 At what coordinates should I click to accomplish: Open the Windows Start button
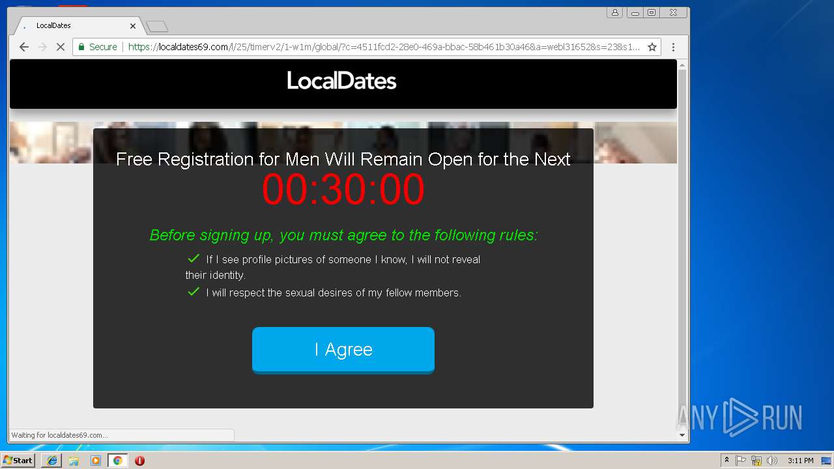pyautogui.click(x=18, y=461)
